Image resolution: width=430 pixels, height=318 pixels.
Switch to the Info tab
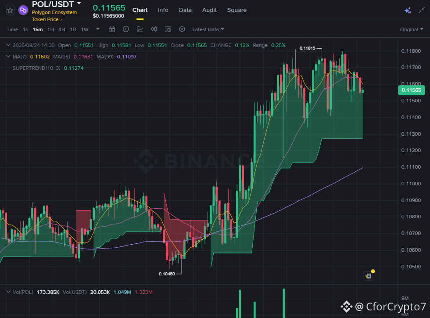tap(163, 10)
